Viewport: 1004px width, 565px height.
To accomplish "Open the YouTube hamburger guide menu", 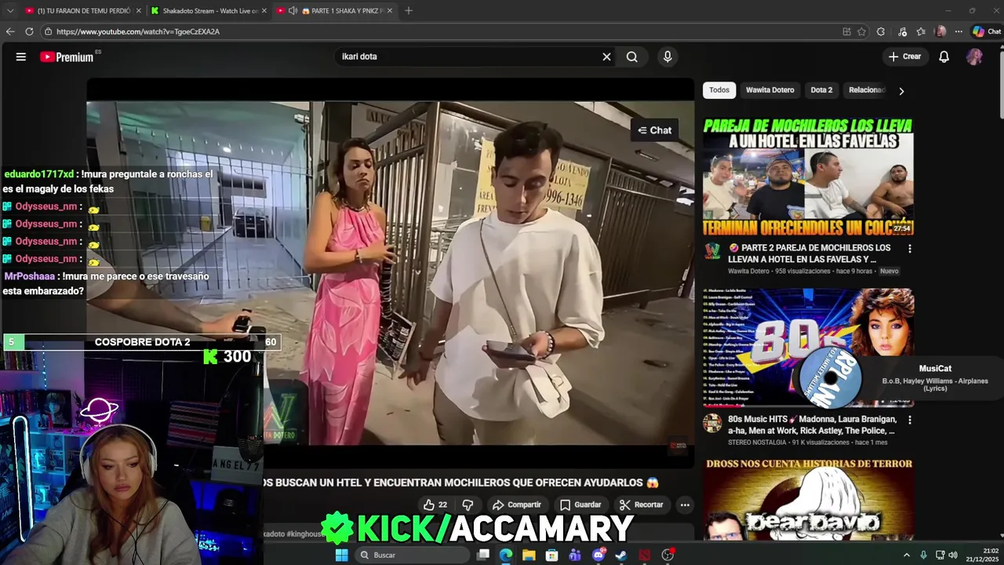I will coord(21,56).
